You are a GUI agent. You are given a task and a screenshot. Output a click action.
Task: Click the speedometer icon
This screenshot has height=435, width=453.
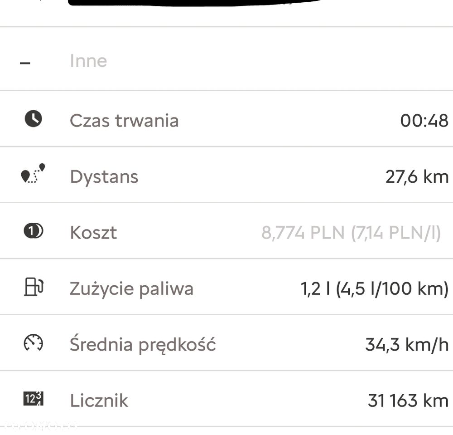pos(33,343)
